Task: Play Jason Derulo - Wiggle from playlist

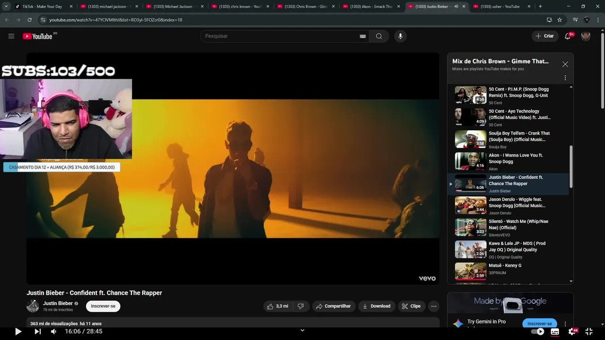Action: tap(509, 206)
